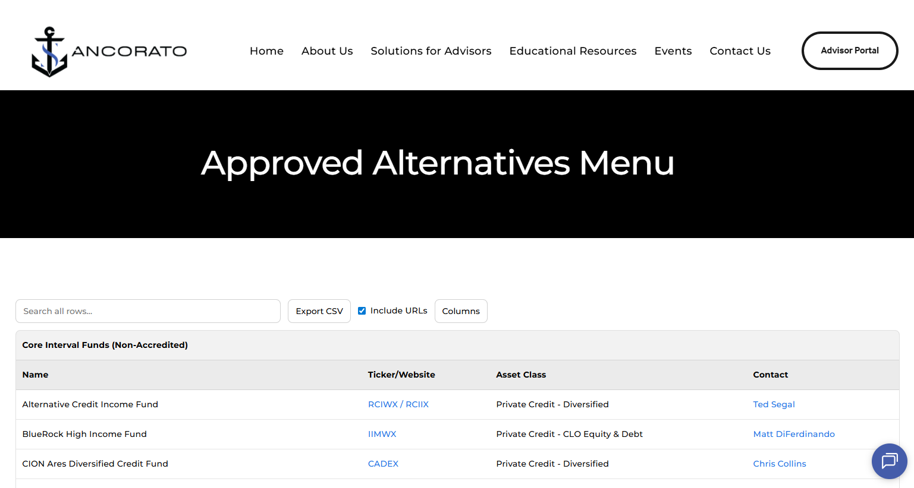Click the Matt DiFerdinando contact link
Screen dimensions: 914x488
(794, 434)
